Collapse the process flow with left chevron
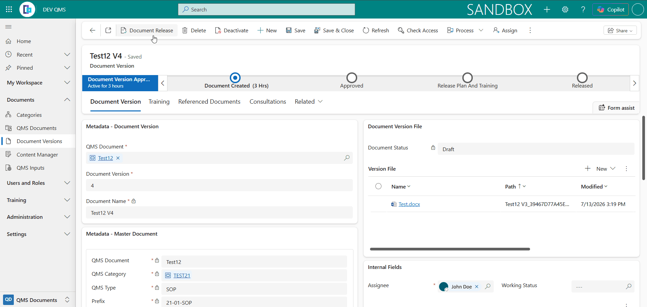 pos(162,83)
